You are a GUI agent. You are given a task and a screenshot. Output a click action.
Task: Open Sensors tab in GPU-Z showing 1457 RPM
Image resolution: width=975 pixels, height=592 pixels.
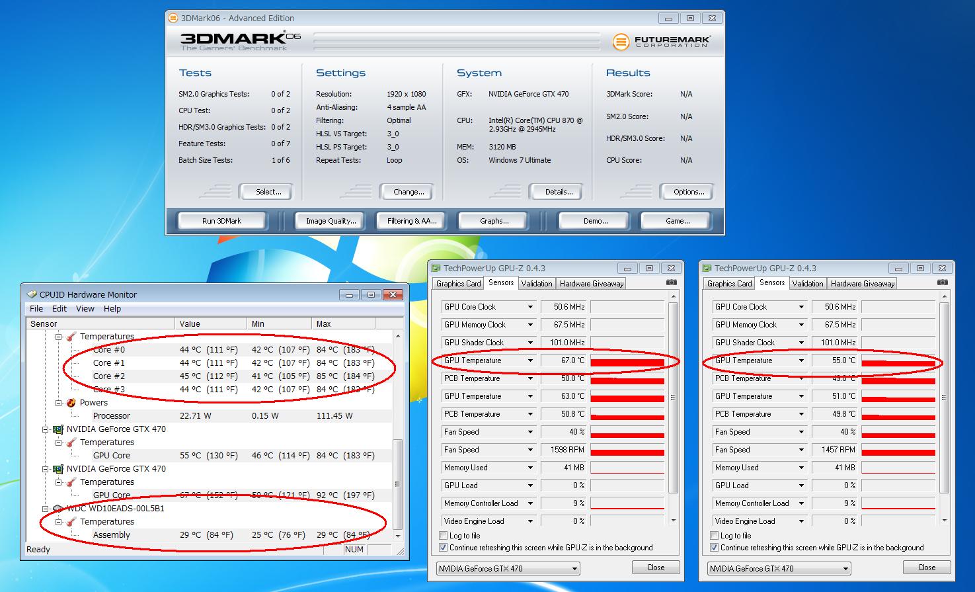(772, 282)
